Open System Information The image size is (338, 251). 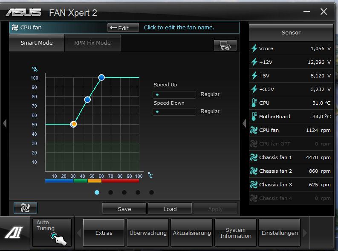tap(236, 233)
